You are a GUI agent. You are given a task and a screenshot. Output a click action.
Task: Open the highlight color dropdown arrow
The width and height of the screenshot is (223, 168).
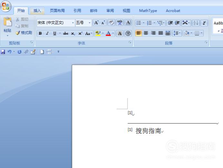[103, 33]
